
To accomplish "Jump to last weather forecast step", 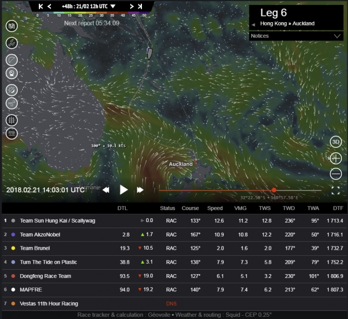I will [140, 7].
